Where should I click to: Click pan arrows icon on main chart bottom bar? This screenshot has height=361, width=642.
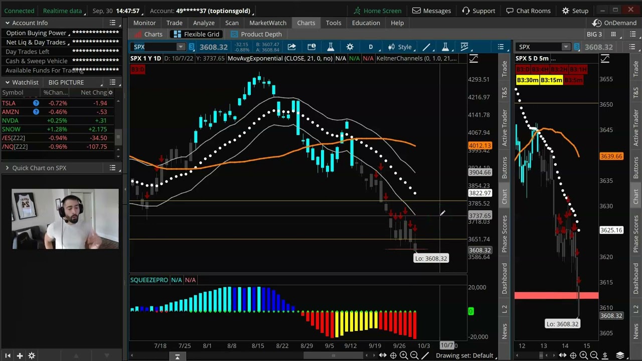click(383, 355)
